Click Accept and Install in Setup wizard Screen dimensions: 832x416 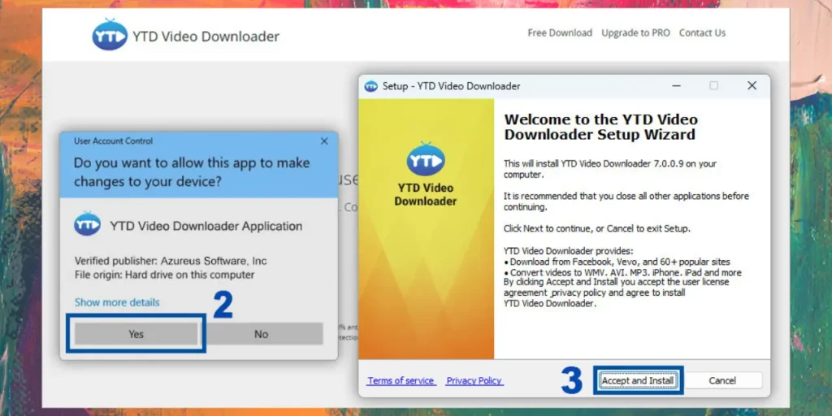click(x=638, y=380)
